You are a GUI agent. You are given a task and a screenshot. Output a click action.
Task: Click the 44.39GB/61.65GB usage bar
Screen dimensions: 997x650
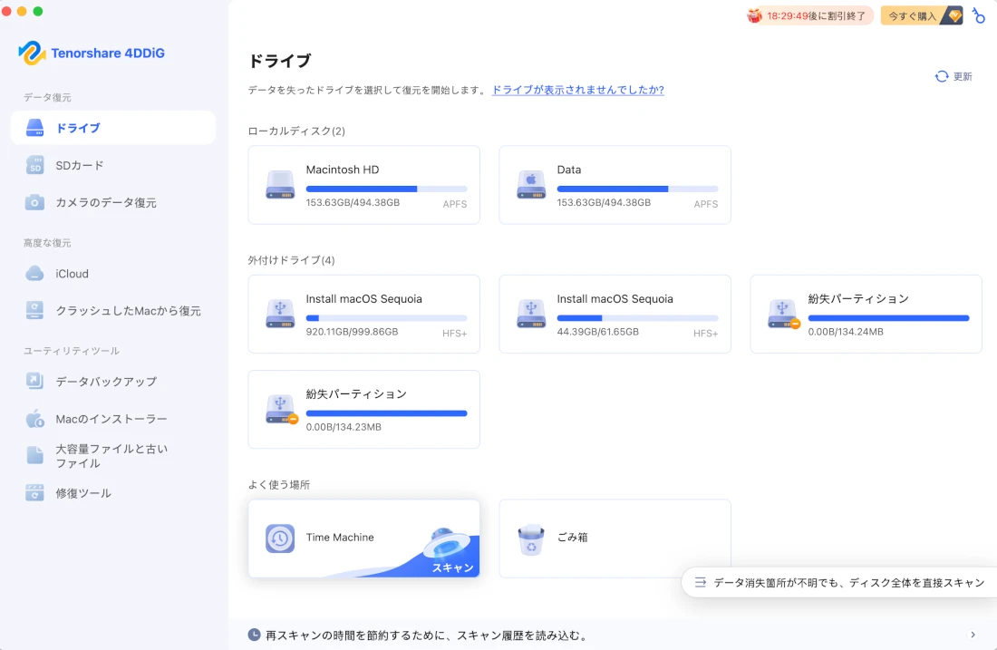[638, 318]
